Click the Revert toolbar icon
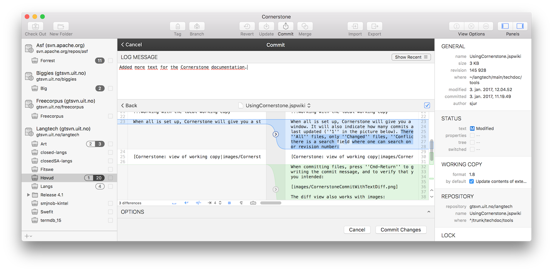553x272 pixels. pos(247,26)
